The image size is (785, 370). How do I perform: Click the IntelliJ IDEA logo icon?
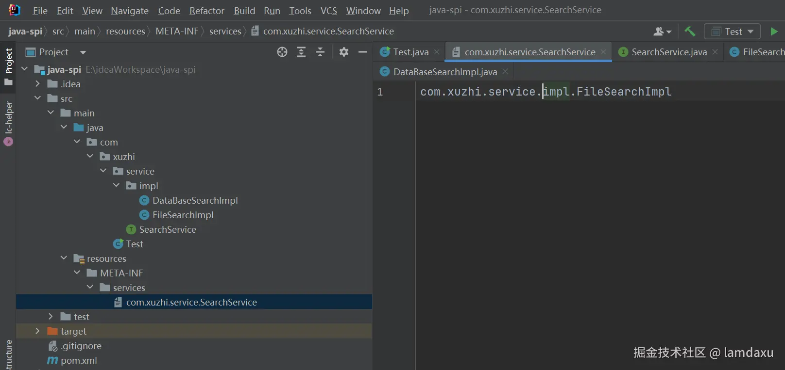[x=14, y=10]
